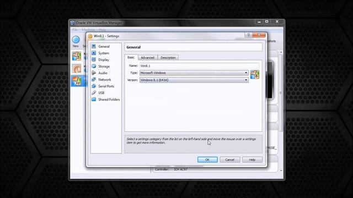
Task: Select the Serial Ports label
Action: tap(106, 86)
